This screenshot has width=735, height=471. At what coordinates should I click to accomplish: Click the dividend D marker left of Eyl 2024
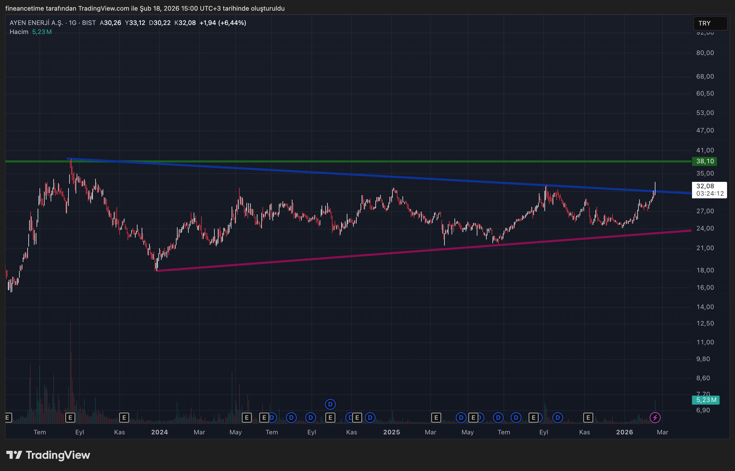coord(291,417)
